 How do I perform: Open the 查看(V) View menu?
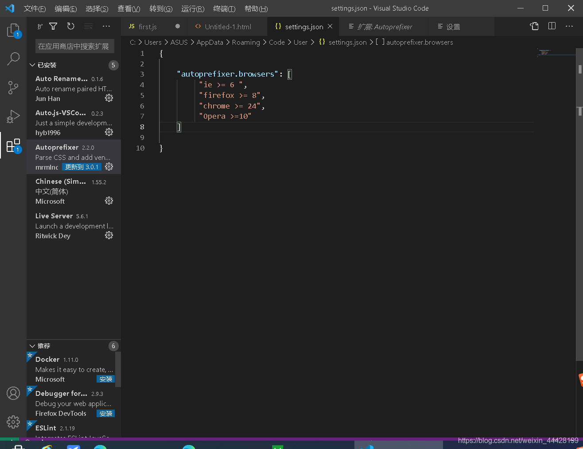(x=129, y=8)
